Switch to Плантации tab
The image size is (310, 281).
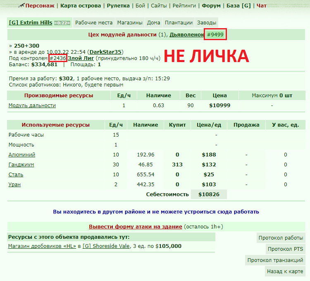pyautogui.click(x=179, y=23)
